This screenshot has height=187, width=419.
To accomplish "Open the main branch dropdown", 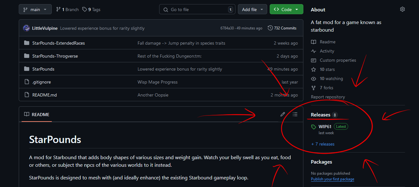I will click(x=35, y=9).
